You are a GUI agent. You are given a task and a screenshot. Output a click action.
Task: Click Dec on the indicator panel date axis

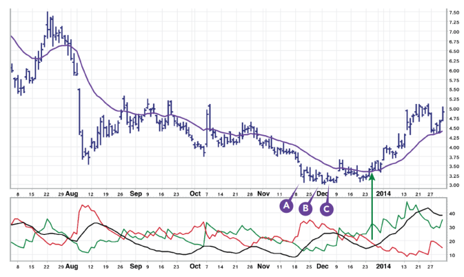pos(322,266)
